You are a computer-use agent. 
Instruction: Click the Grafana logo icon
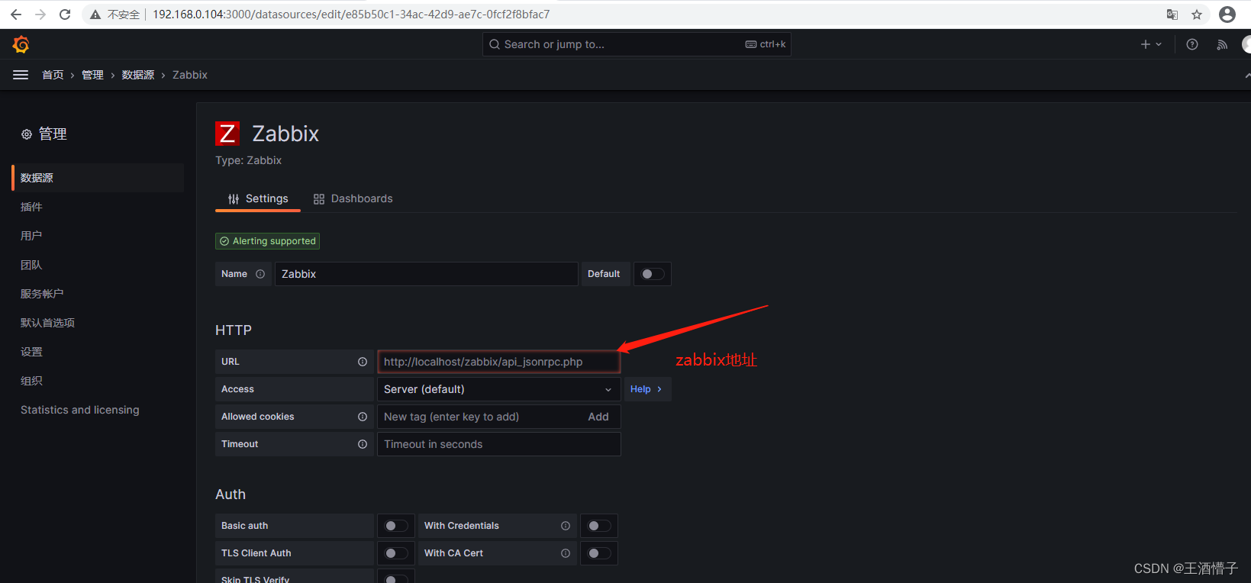click(x=21, y=44)
